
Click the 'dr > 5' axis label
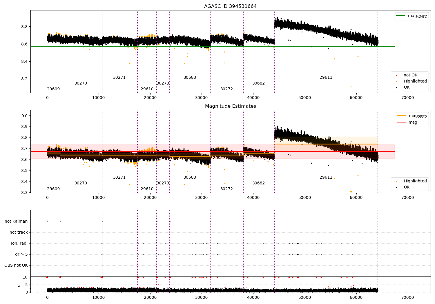(21, 254)
